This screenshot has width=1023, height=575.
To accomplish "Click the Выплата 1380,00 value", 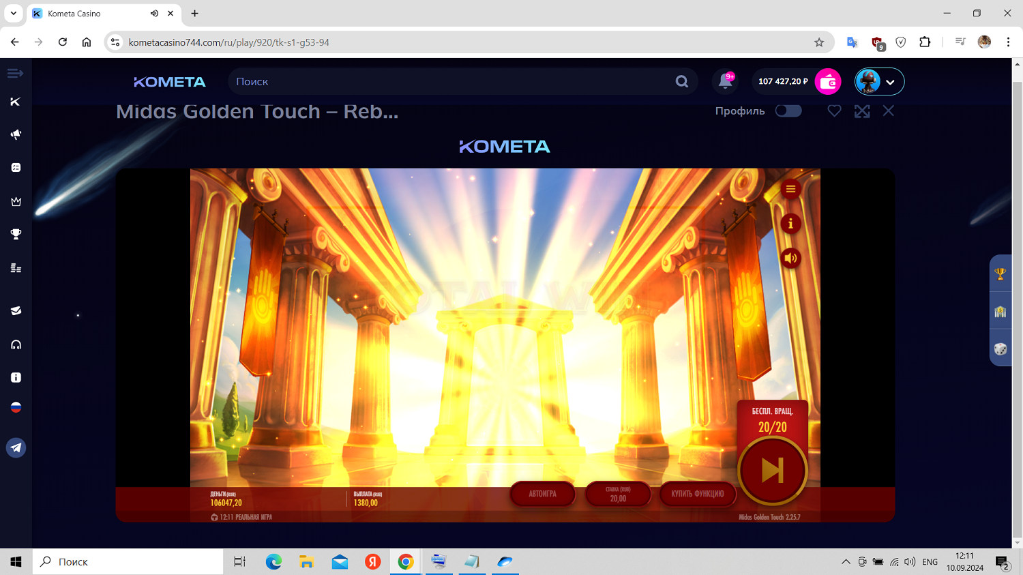I will coord(366,503).
